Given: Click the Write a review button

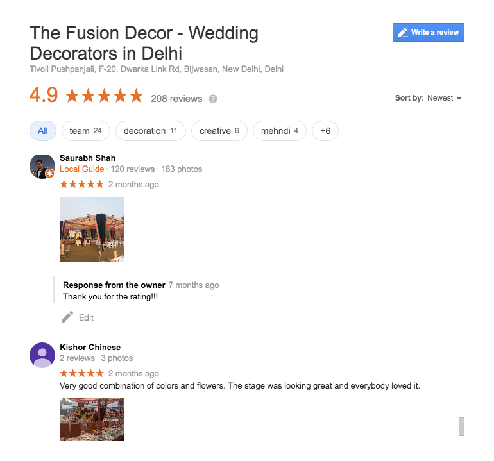Looking at the screenshot, I should tap(429, 33).
